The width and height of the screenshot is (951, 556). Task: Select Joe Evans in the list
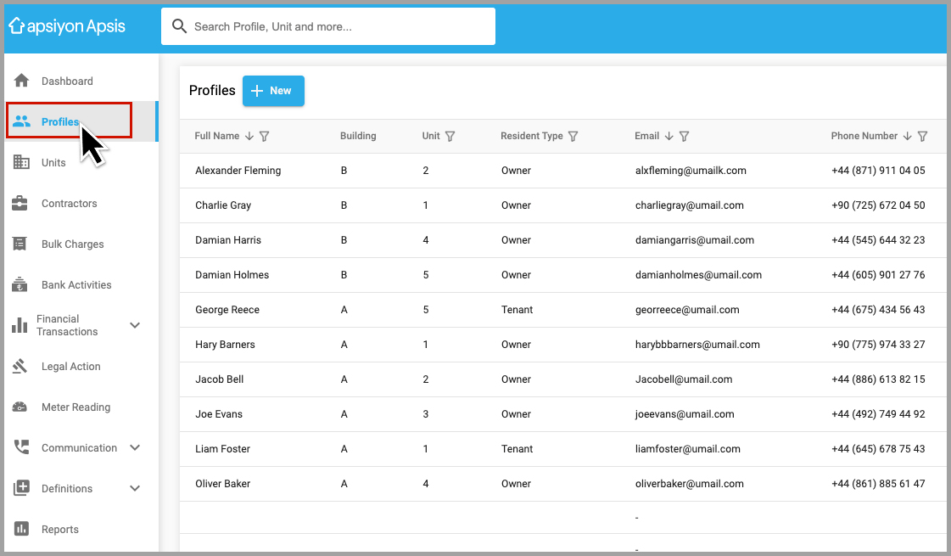click(x=218, y=414)
